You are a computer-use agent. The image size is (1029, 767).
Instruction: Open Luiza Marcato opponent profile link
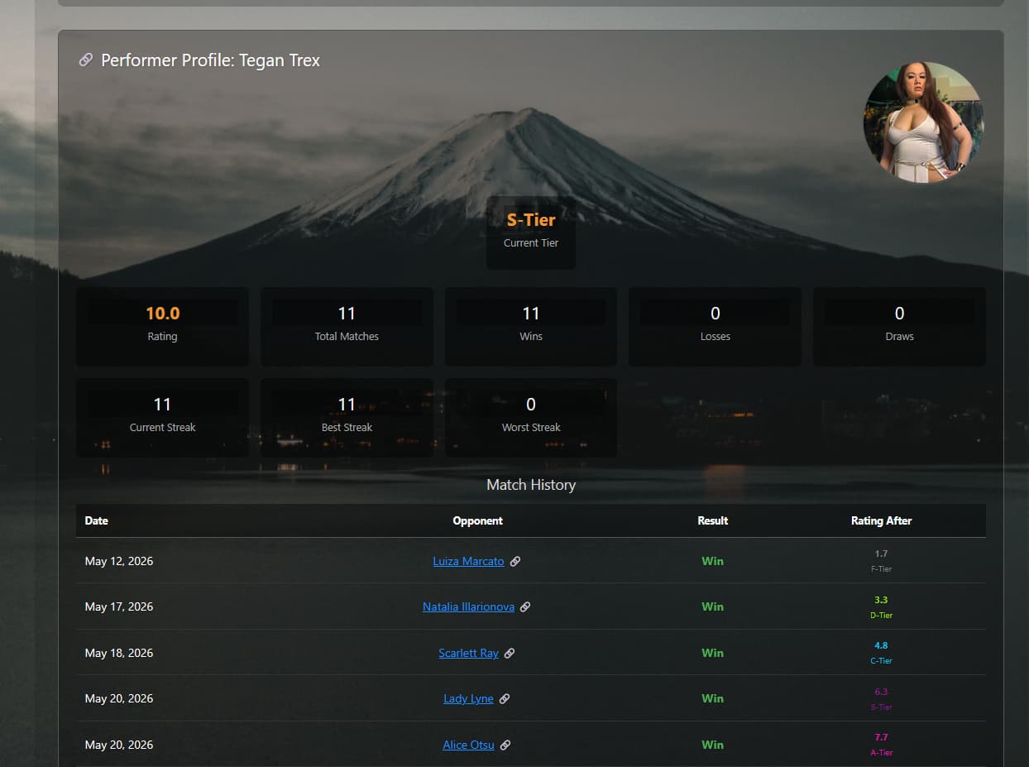pyautogui.click(x=468, y=561)
